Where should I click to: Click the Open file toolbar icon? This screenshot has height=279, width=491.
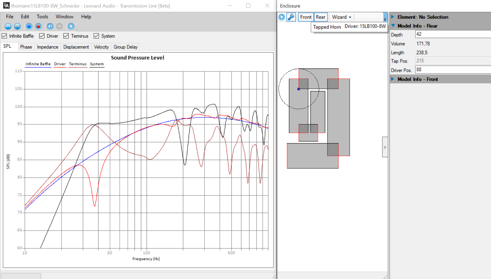pos(17,26)
